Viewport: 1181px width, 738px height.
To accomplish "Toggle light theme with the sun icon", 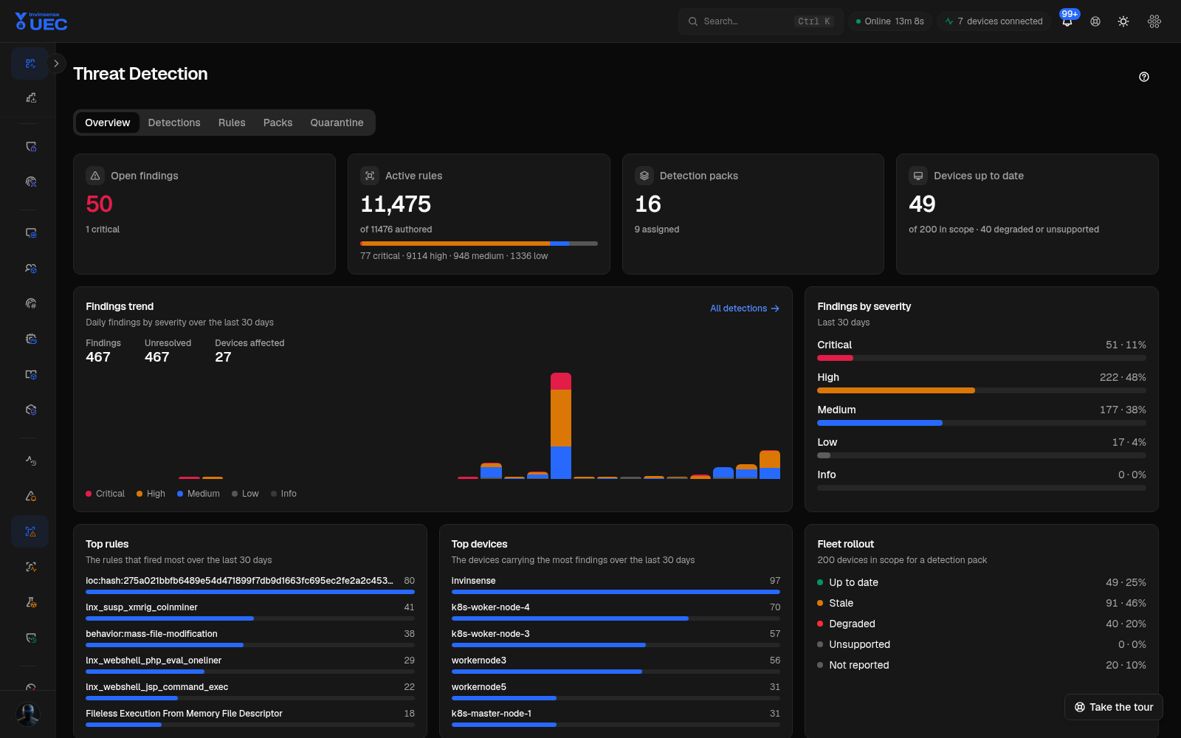I will [x=1123, y=21].
